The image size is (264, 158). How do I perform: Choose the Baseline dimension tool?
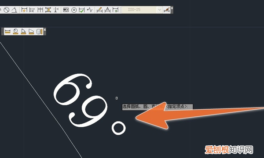pos(32,10)
